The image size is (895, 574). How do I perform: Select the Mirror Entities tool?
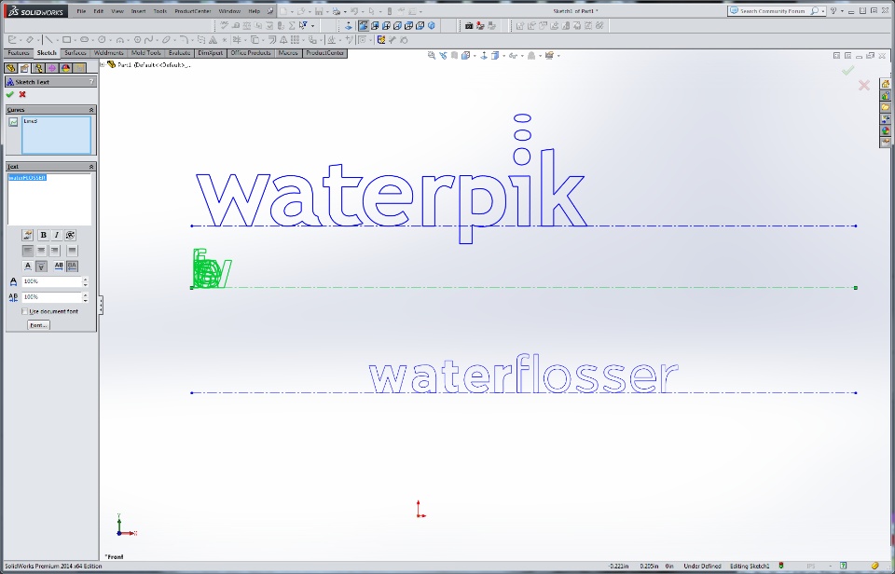(x=283, y=40)
